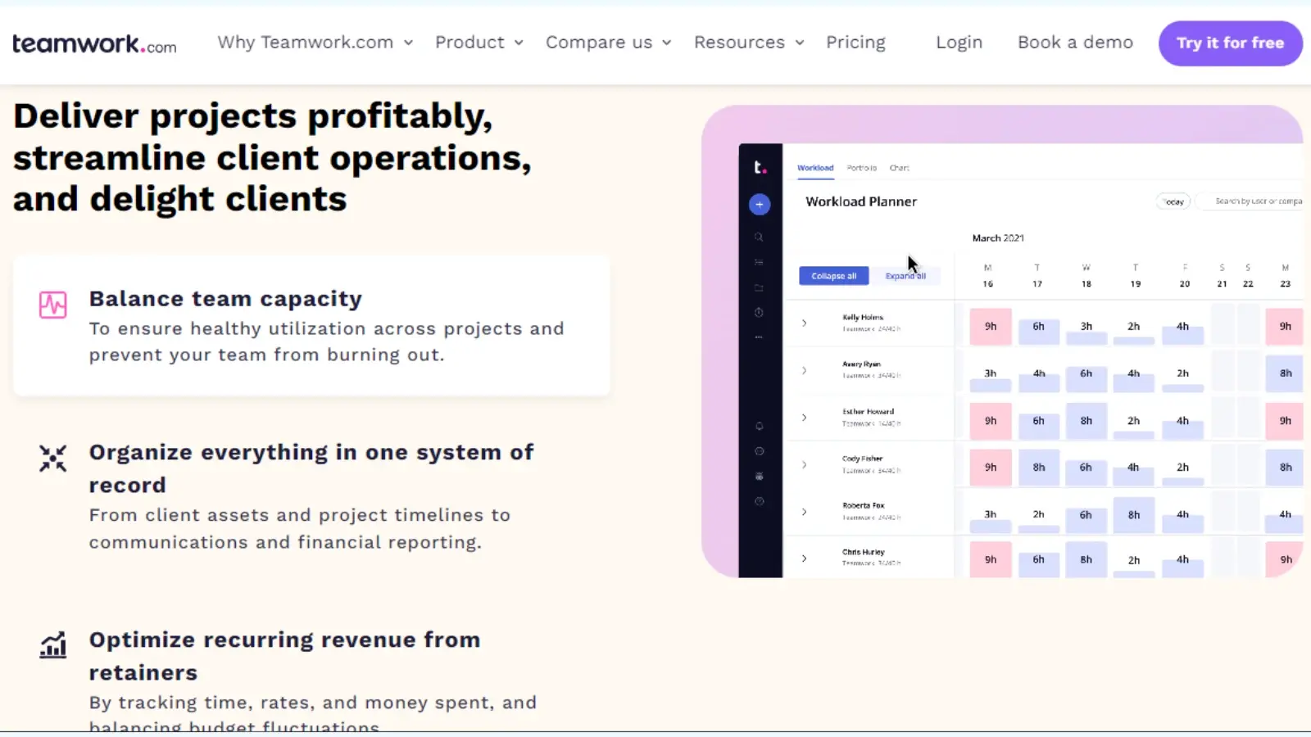
Task: Click the Search by user or company field
Action: pyautogui.click(x=1251, y=201)
